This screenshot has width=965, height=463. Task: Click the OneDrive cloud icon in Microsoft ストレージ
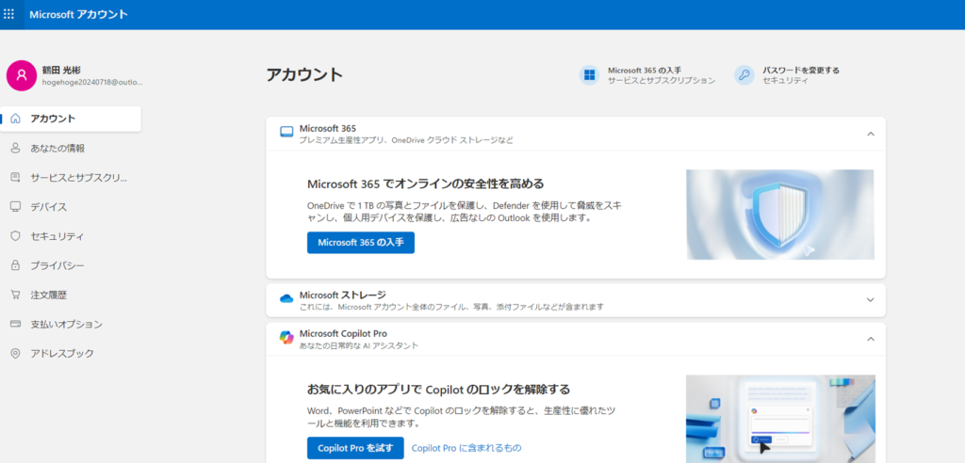[x=286, y=299]
